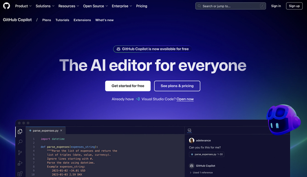Click the magnifier icon in search box
The width and height of the screenshot is (307, 177).
pyautogui.click(x=199, y=6)
